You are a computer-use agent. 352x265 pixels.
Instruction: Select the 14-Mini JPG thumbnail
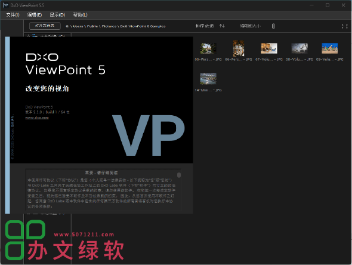point(208,79)
